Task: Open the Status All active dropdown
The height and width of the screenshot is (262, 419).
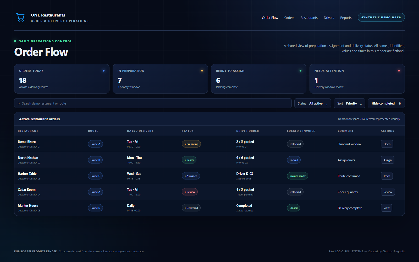Action: point(313,103)
